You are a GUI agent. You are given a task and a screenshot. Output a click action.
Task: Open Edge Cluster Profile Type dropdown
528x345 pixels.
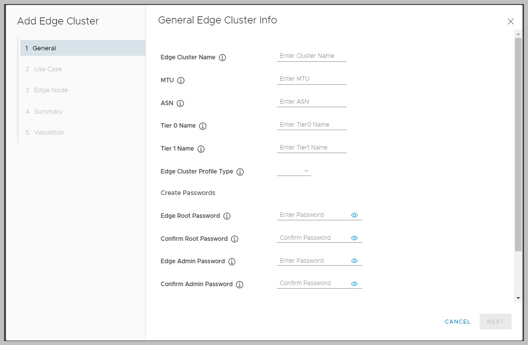pos(294,171)
